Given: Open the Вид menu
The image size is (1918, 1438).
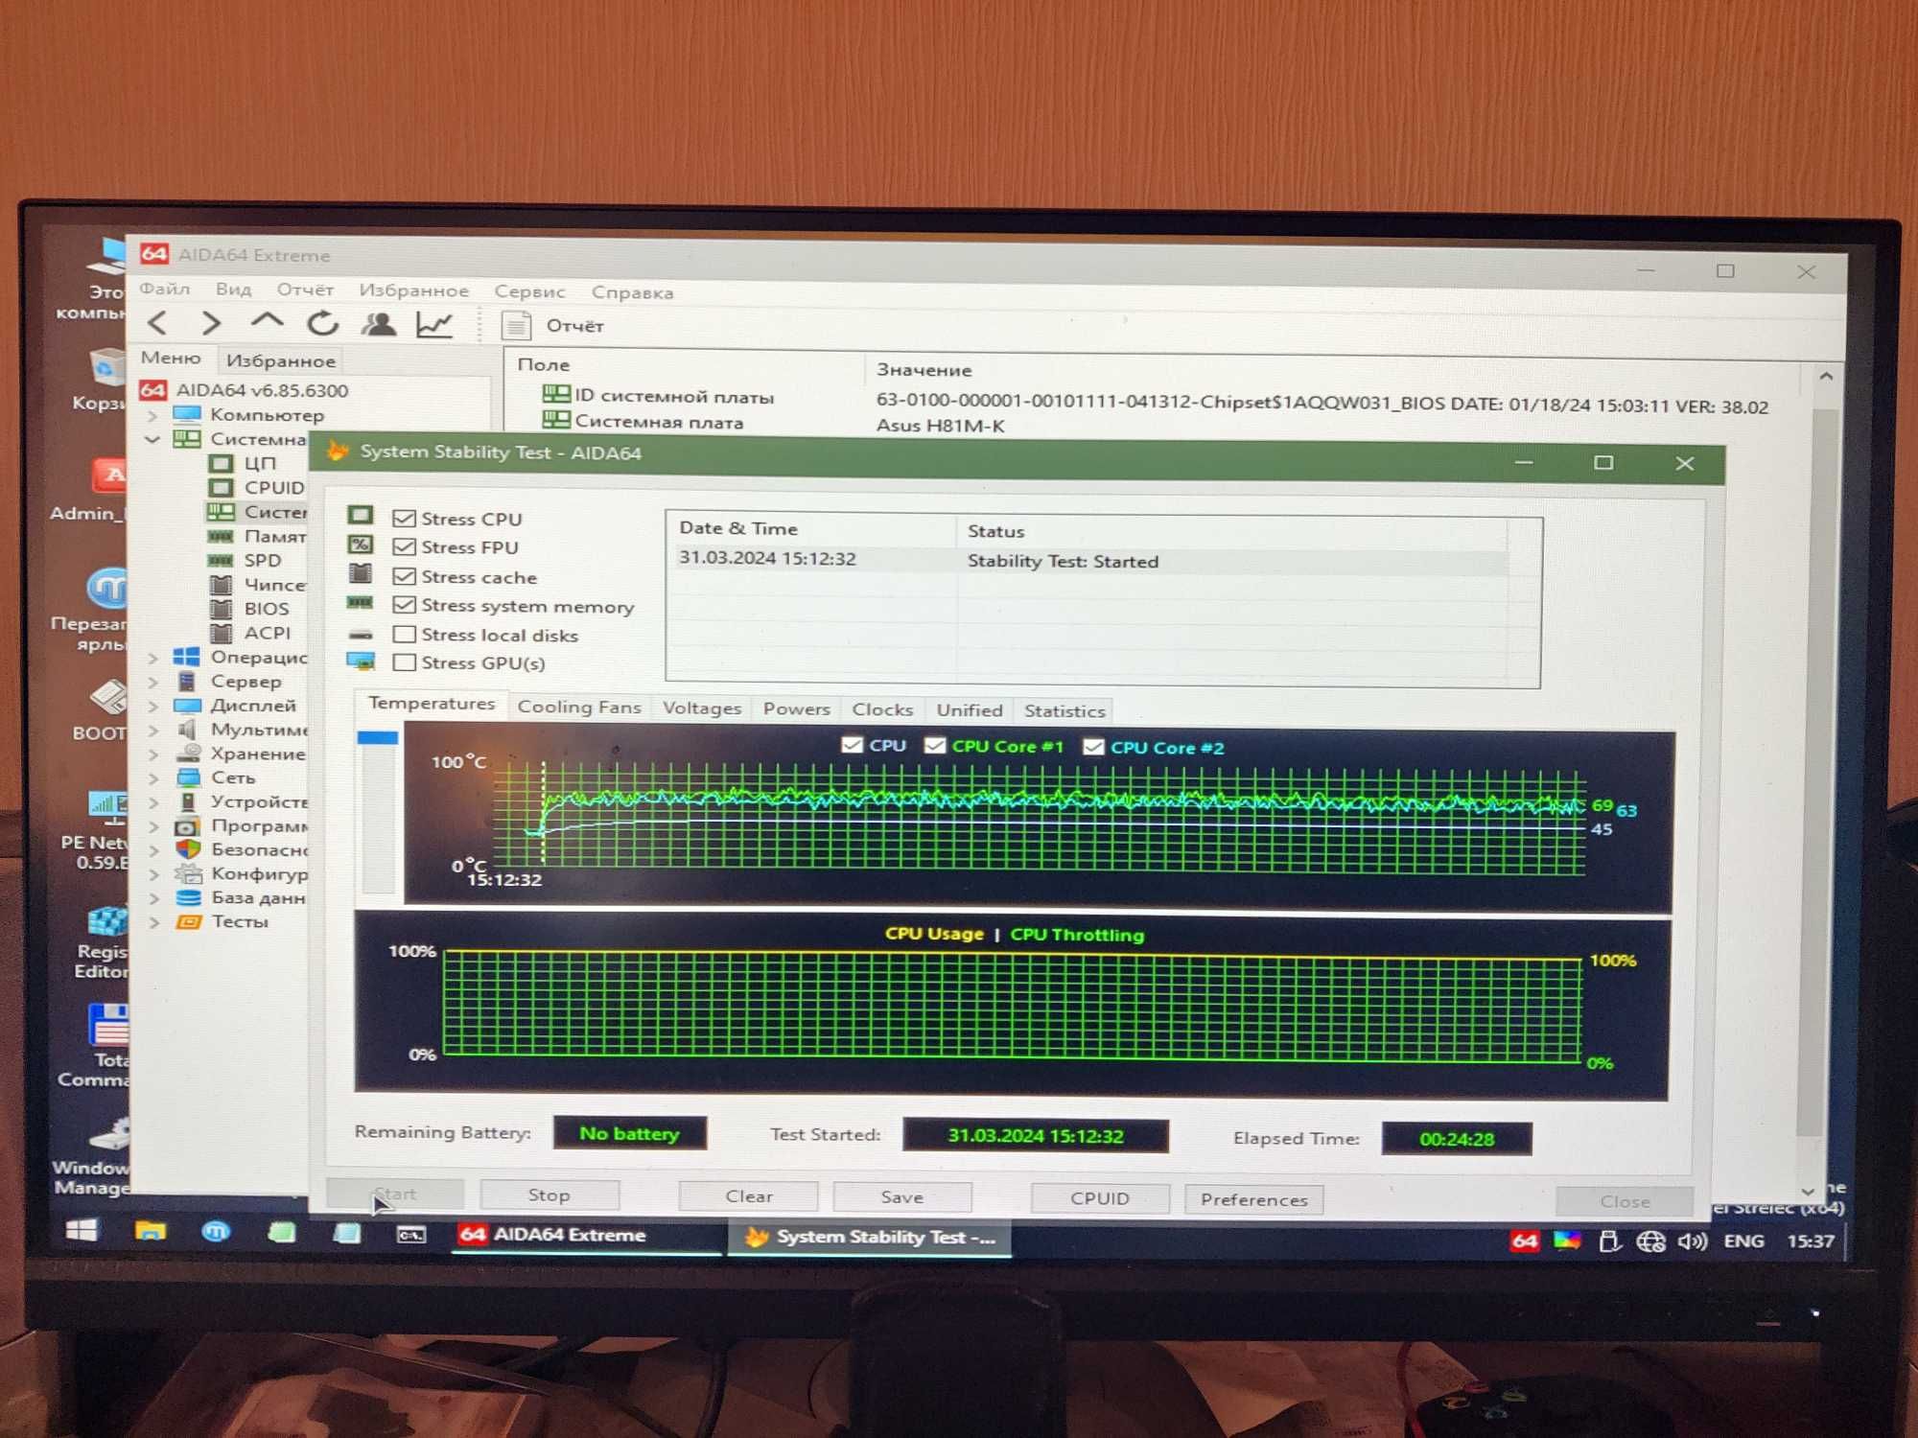Looking at the screenshot, I should pos(233,289).
